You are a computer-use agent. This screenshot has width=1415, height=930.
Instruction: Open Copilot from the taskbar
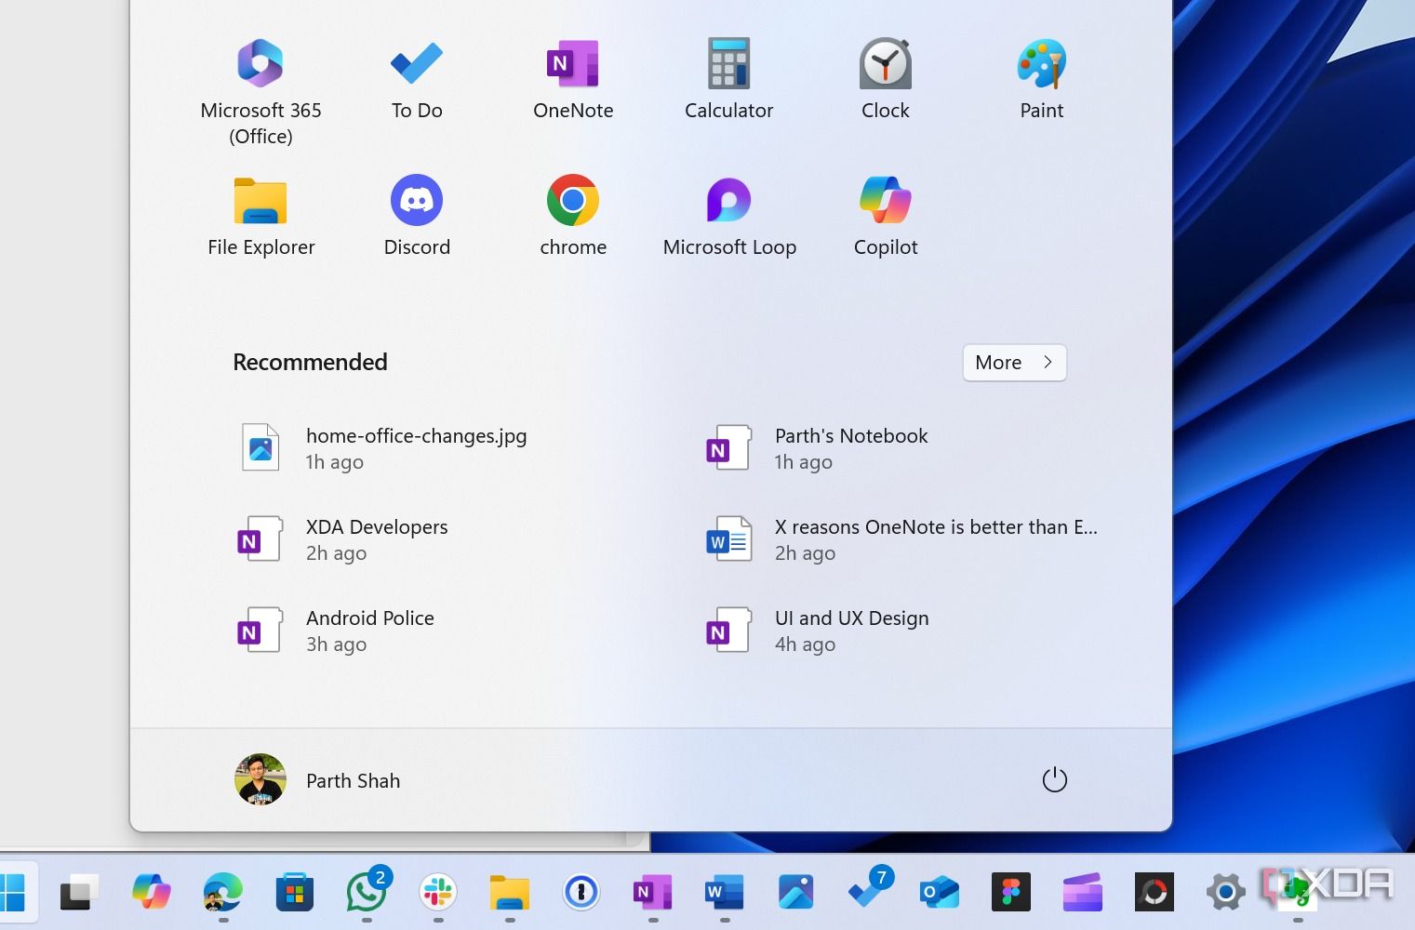(152, 893)
